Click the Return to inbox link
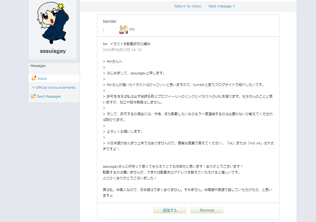This screenshot has width=316, height=222. (x=188, y=6)
